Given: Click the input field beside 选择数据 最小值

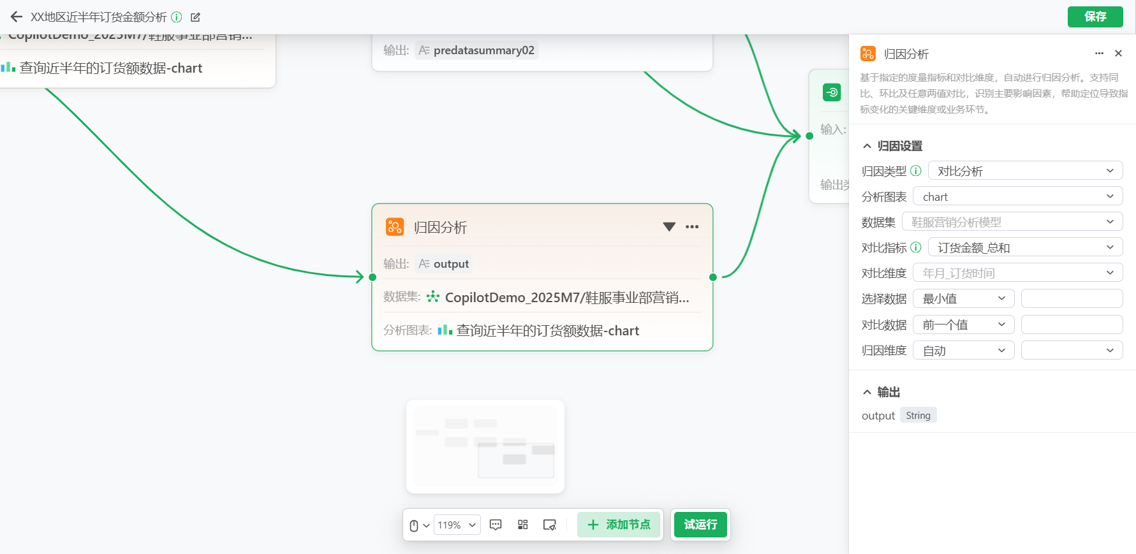Looking at the screenshot, I should click(1072, 298).
